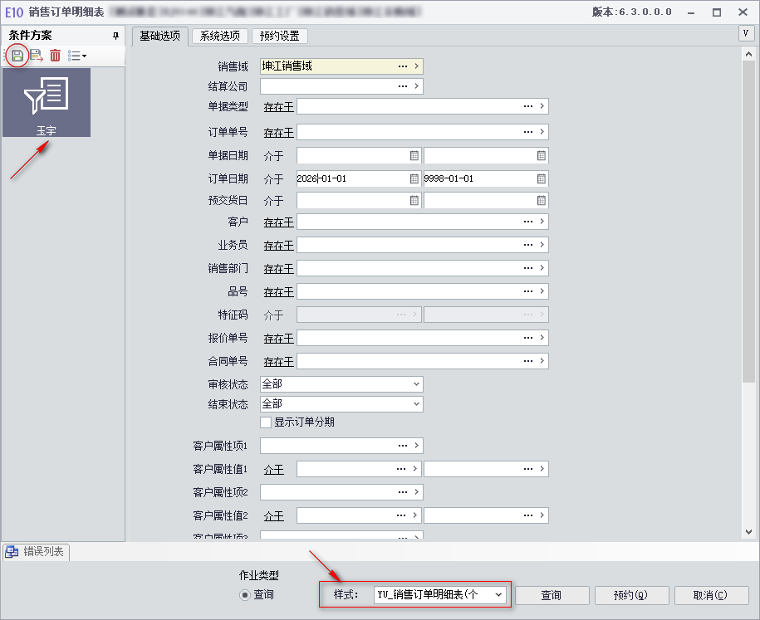
Task: Open lookup dots for 单据类型 field
Action: coord(528,106)
